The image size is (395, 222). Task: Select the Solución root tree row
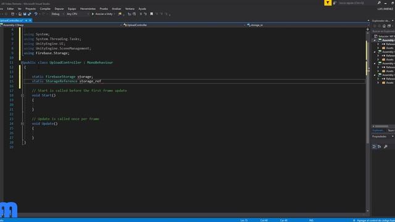(385, 36)
